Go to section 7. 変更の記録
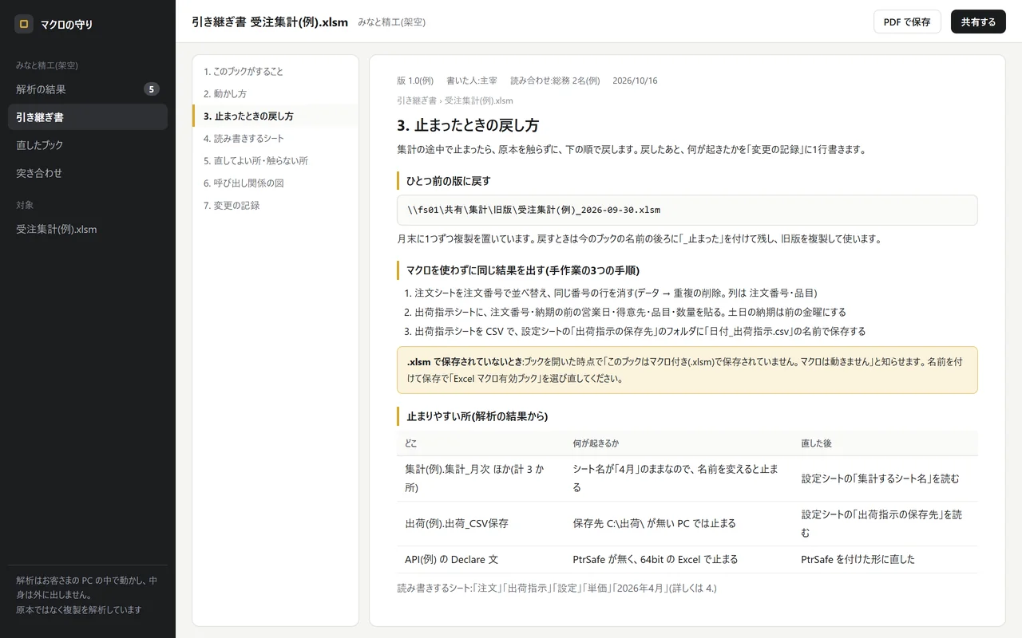 point(275,206)
